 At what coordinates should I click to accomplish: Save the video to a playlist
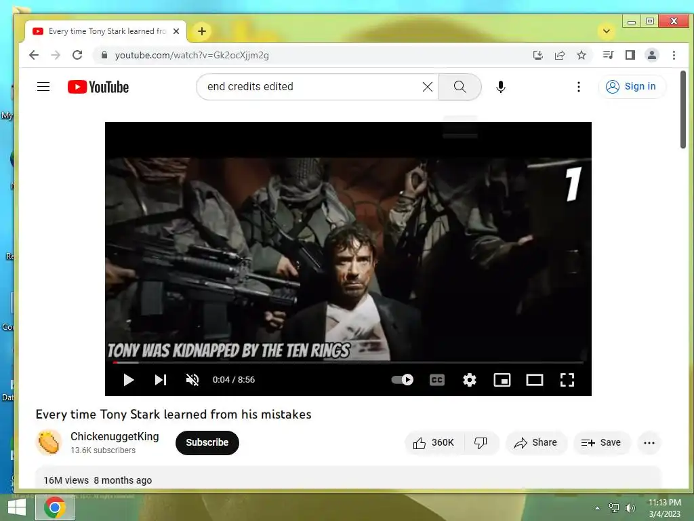601,442
